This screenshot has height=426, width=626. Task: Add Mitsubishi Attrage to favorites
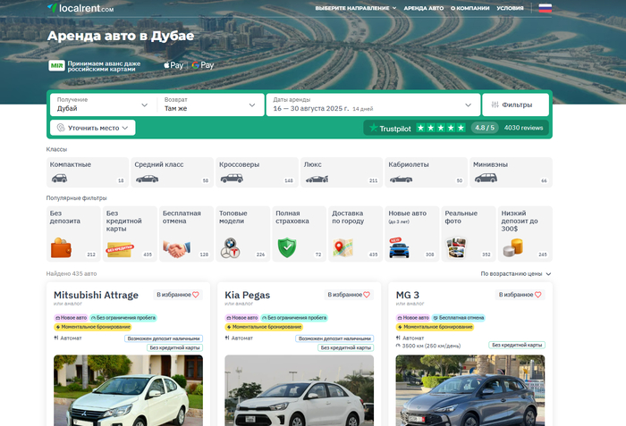[178, 295]
